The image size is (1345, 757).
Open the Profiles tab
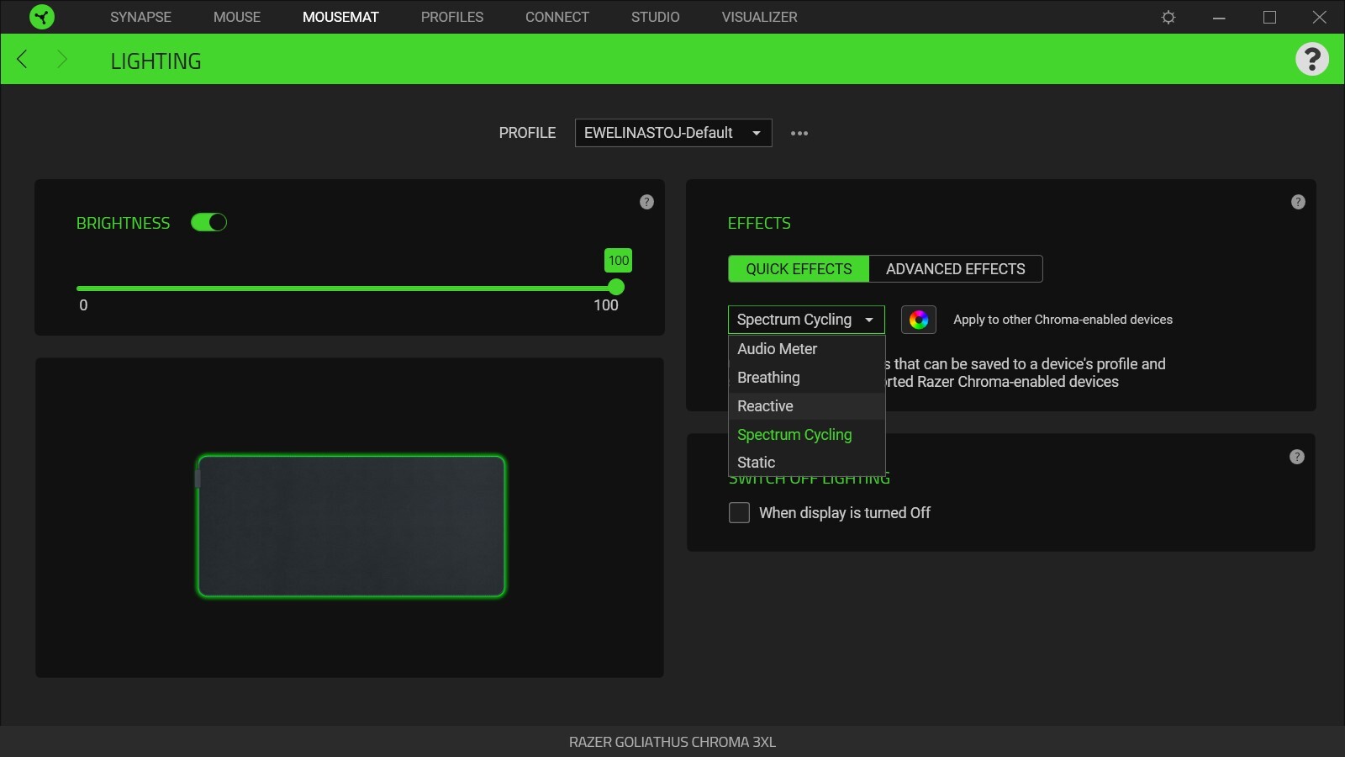click(452, 17)
